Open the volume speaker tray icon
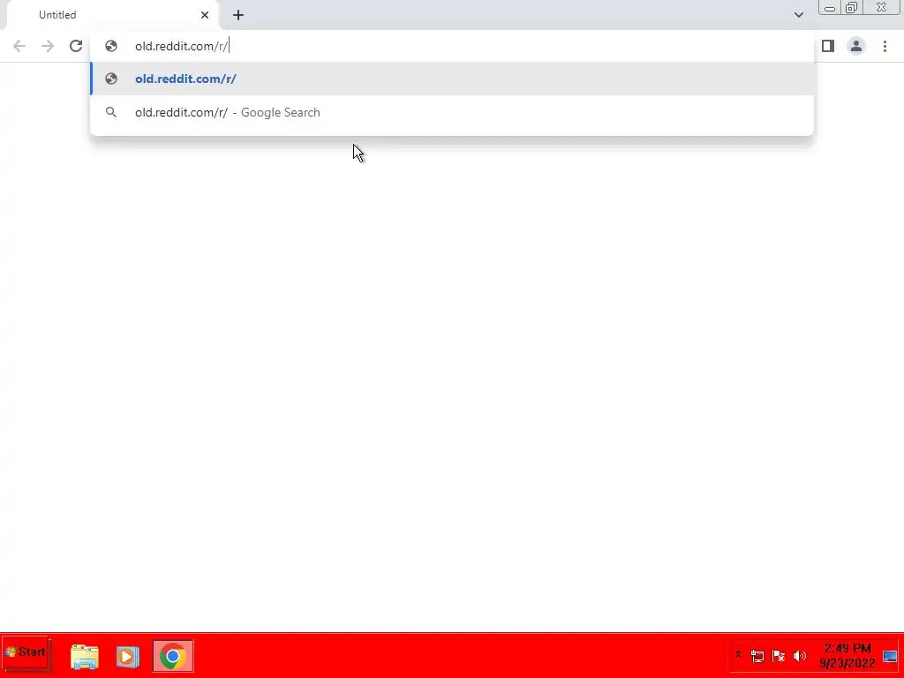The height and width of the screenshot is (678, 904). 800,656
